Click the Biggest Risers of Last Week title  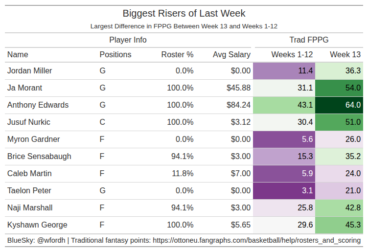[x=184, y=14]
